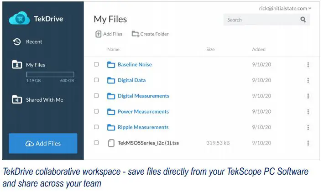The width and height of the screenshot is (324, 192).
Task: Open more options for TekMSO5Series_i2c (1).tss
Action: (308, 143)
